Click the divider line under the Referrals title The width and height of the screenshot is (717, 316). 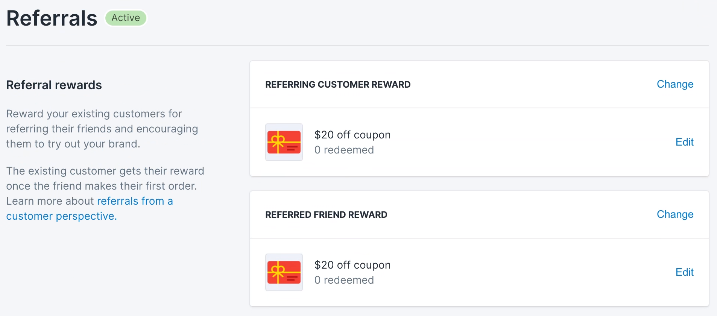tap(357, 46)
